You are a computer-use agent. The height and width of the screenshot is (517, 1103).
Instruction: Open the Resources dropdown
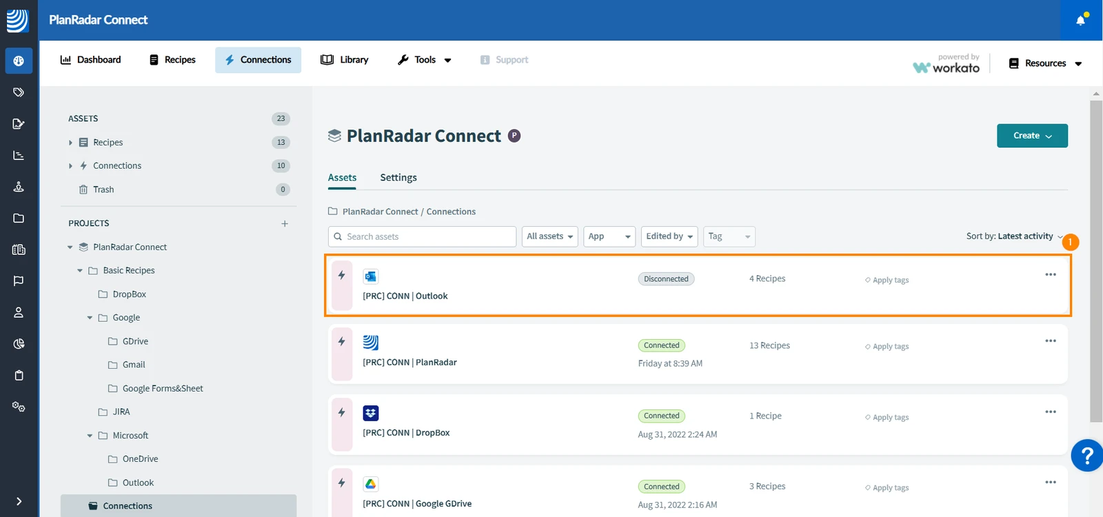coord(1045,63)
